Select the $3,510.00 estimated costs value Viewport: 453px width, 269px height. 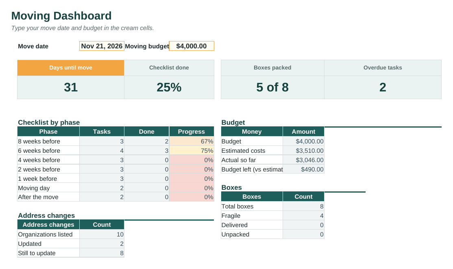pos(303,151)
